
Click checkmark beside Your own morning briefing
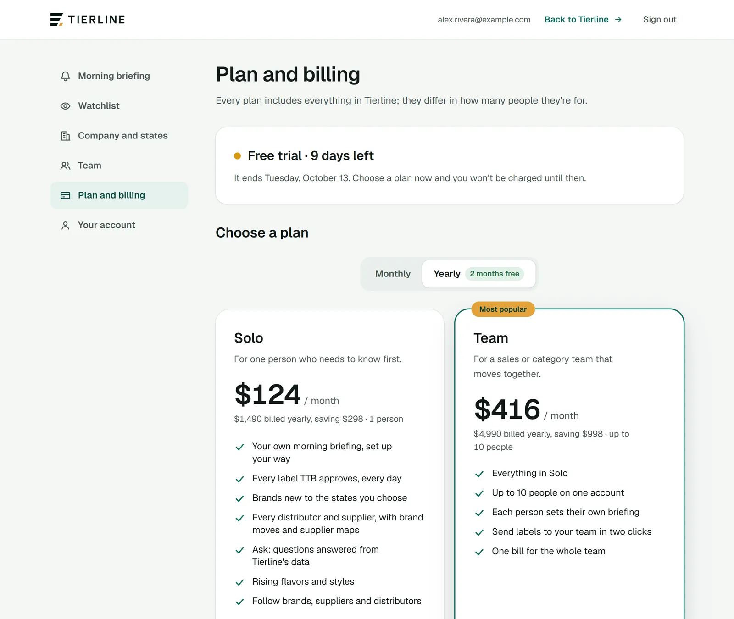tap(239, 447)
